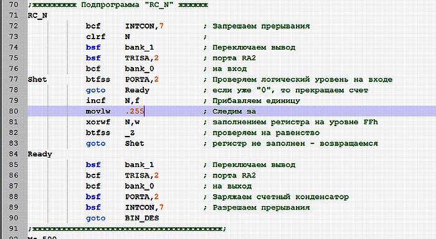This screenshot has height=239, width=436.
Task: Click the comment 'Прибавляем единицу'
Action: click(x=257, y=101)
